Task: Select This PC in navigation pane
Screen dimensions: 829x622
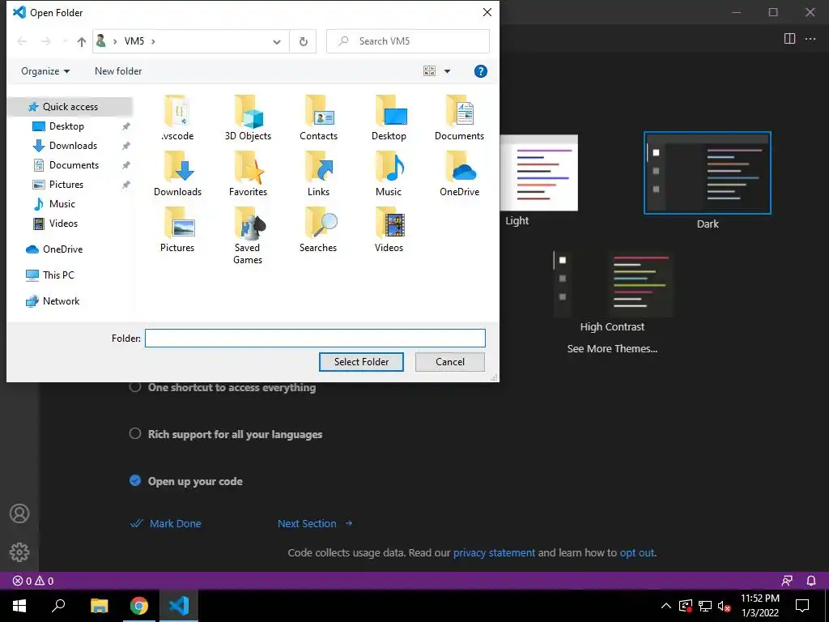Action: pyautogui.click(x=58, y=275)
